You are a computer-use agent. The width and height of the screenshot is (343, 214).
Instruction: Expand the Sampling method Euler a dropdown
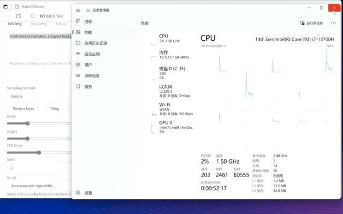[39, 97]
